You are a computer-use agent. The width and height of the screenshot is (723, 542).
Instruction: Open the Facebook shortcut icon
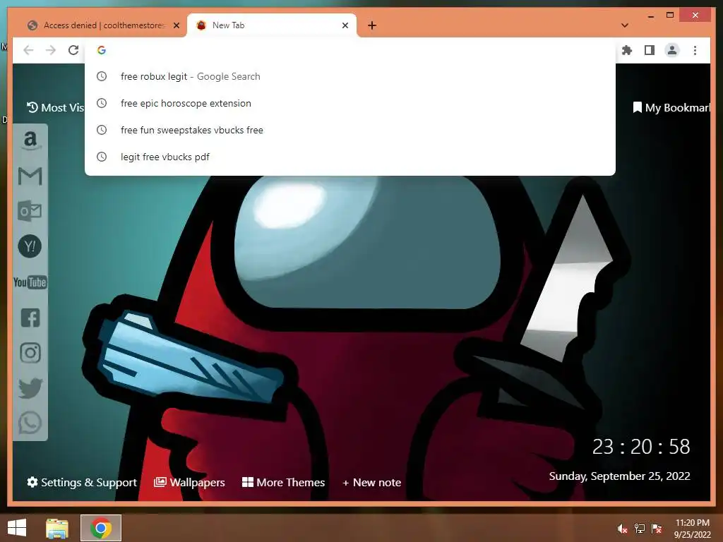[x=30, y=318]
